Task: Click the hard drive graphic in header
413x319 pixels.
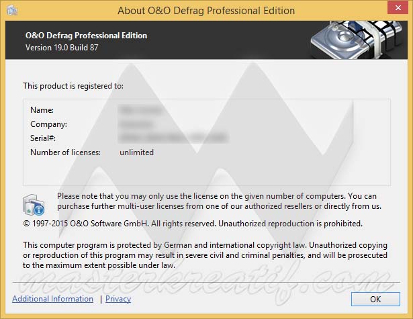Action: pyautogui.click(x=357, y=40)
